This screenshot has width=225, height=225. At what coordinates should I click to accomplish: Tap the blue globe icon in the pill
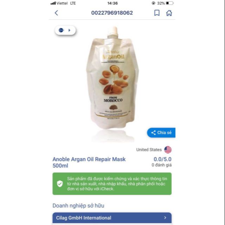click(x=61, y=30)
